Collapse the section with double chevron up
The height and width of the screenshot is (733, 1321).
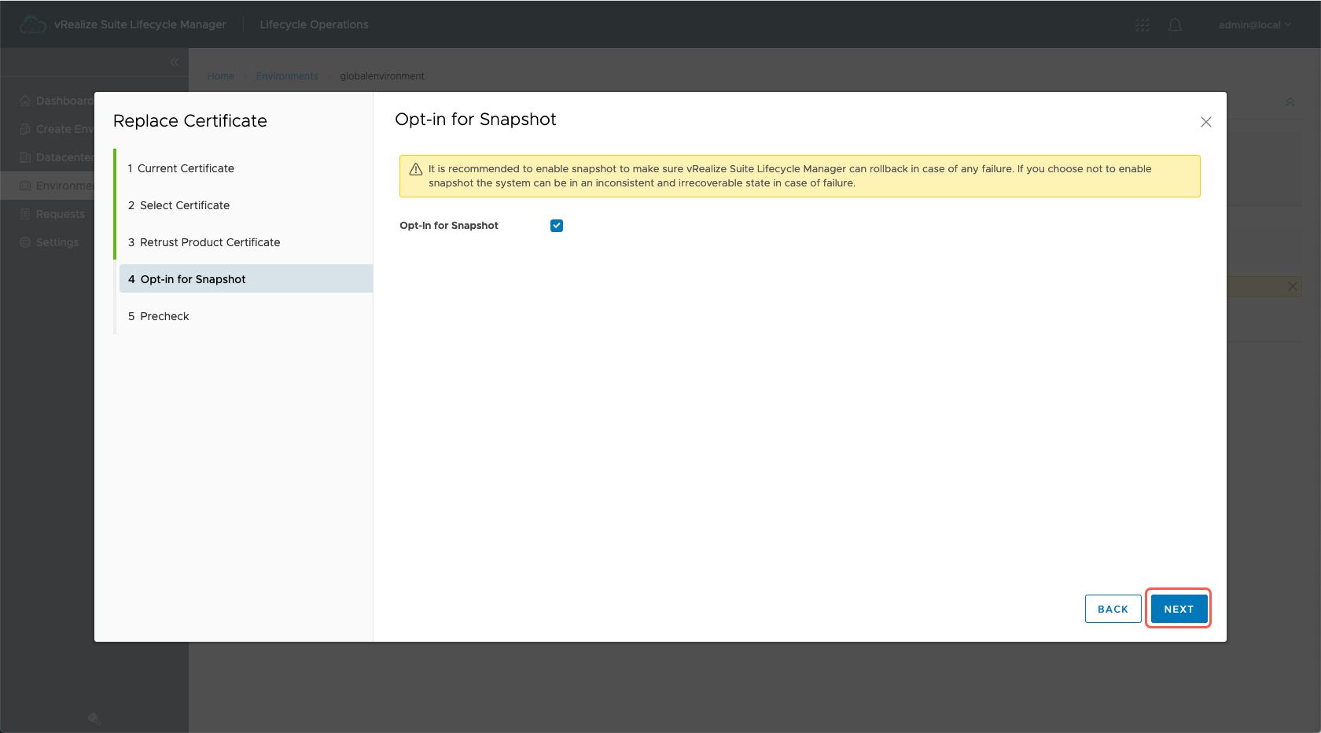(x=1290, y=102)
